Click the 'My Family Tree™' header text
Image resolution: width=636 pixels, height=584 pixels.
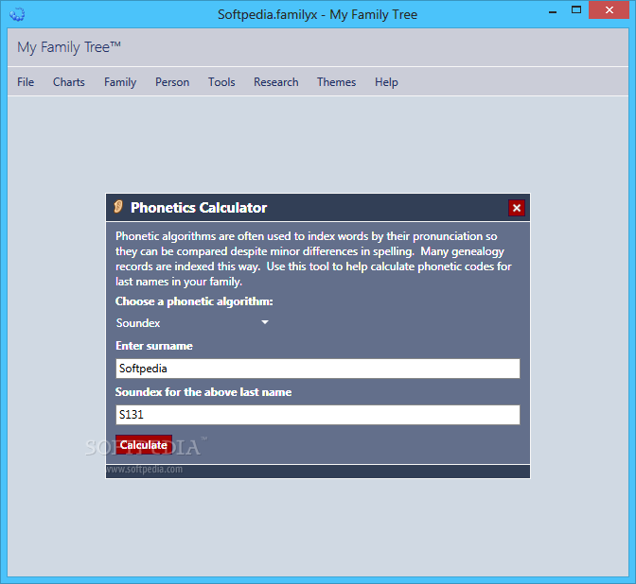tap(69, 47)
